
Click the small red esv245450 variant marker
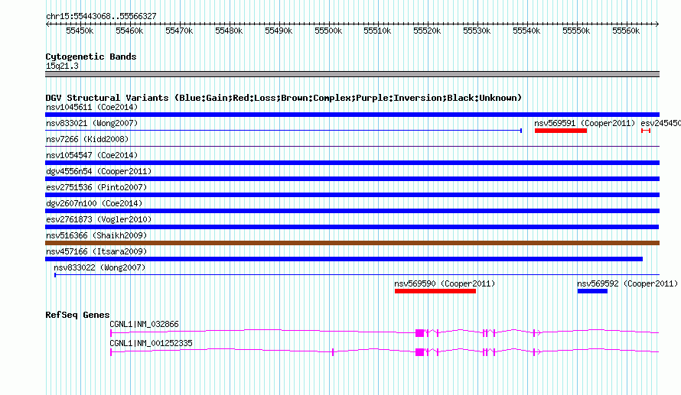[x=646, y=131]
